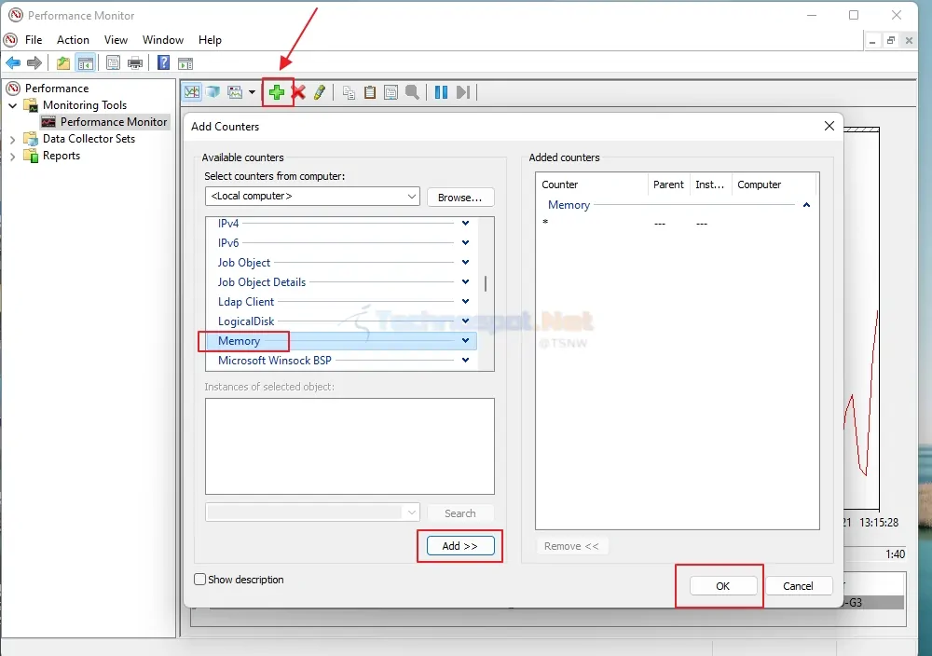932x656 pixels.
Task: Click inside the Instances of selected object box
Action: coord(349,446)
